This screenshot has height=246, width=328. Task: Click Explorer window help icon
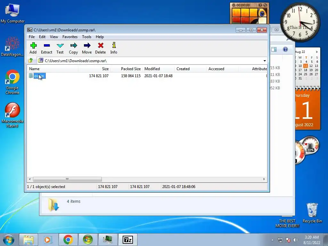(x=285, y=49)
